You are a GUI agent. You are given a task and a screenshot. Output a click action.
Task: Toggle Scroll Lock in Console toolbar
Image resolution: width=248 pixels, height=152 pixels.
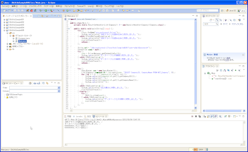[x=208, y=116]
